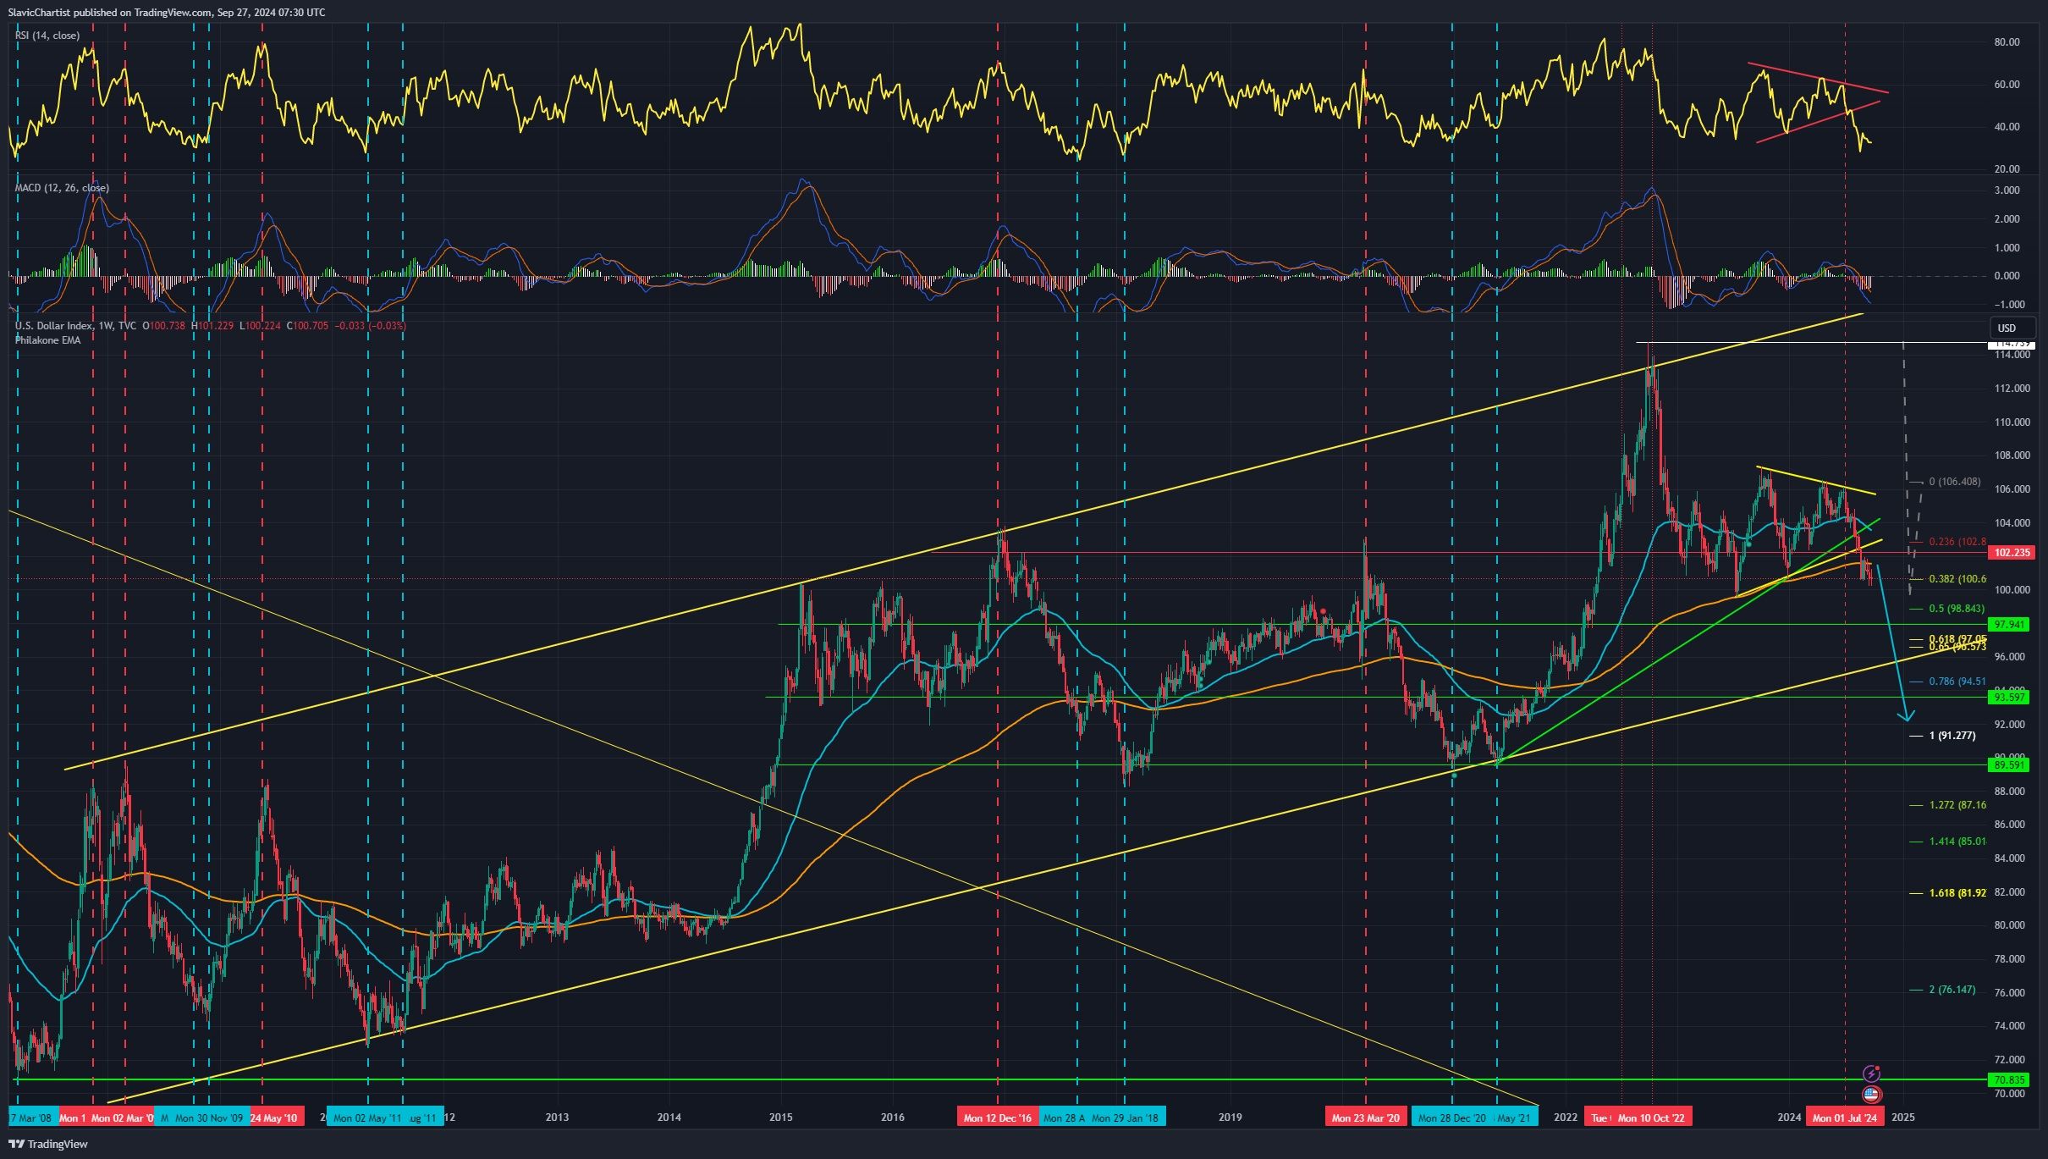Click the Mon 29 Jan '18 date marker
The height and width of the screenshot is (1159, 2048).
[1125, 1118]
